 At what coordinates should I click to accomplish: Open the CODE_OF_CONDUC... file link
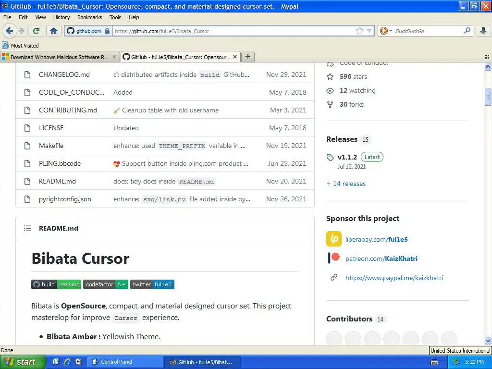(72, 93)
